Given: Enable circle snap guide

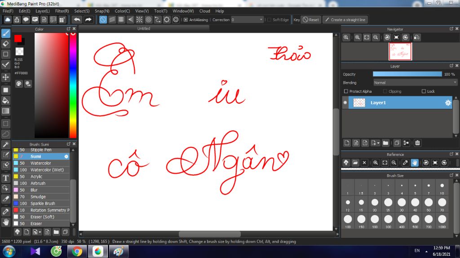Looking at the screenshot, I should [148, 20].
